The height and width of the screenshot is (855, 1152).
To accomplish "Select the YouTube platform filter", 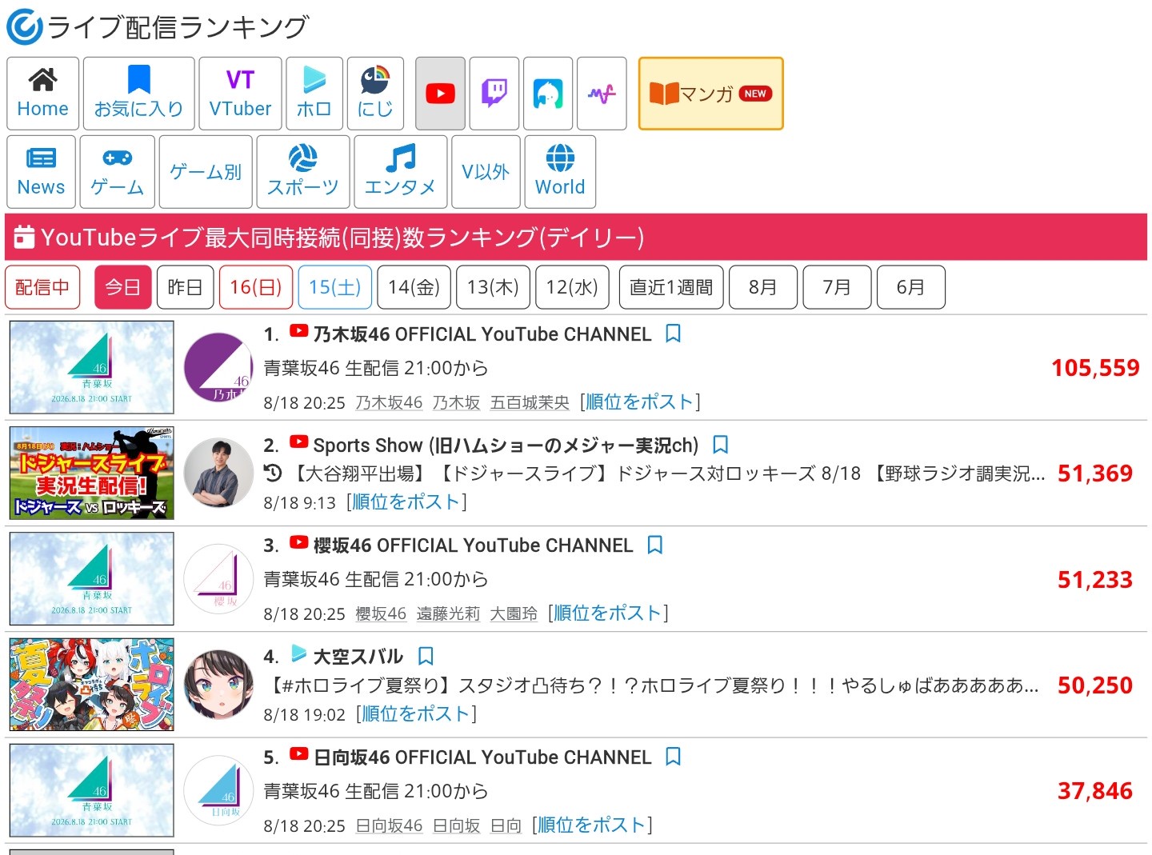I will tap(440, 94).
